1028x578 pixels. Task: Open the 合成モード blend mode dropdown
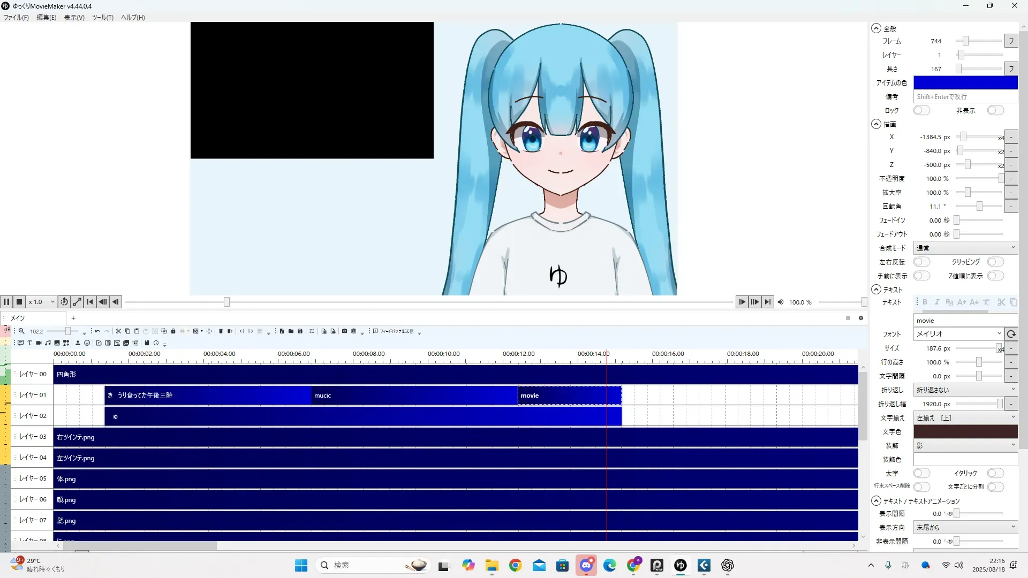(x=965, y=248)
